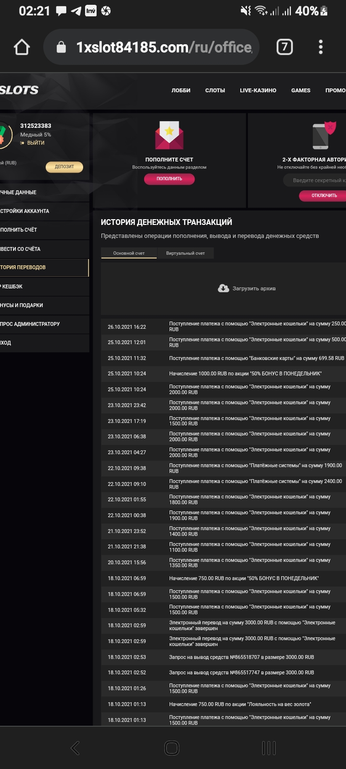Click the secret key input field
This screenshot has height=769, width=346.
pos(317,180)
